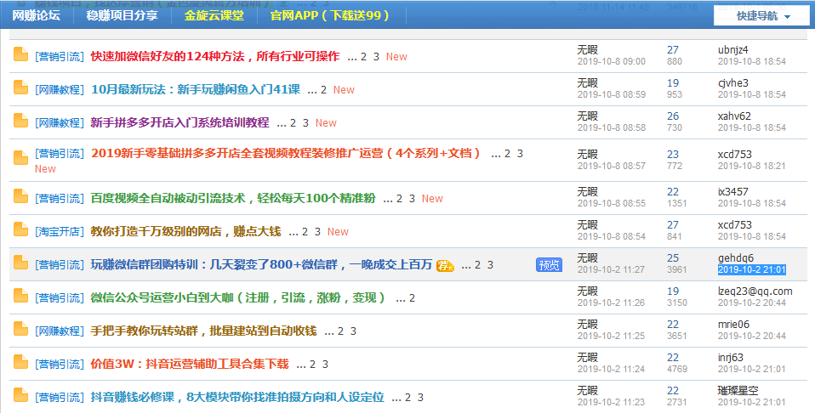The image size is (815, 413).
Task: Click folder icon beside 价值3W：抖音运营辅助工具
Action: (20, 363)
